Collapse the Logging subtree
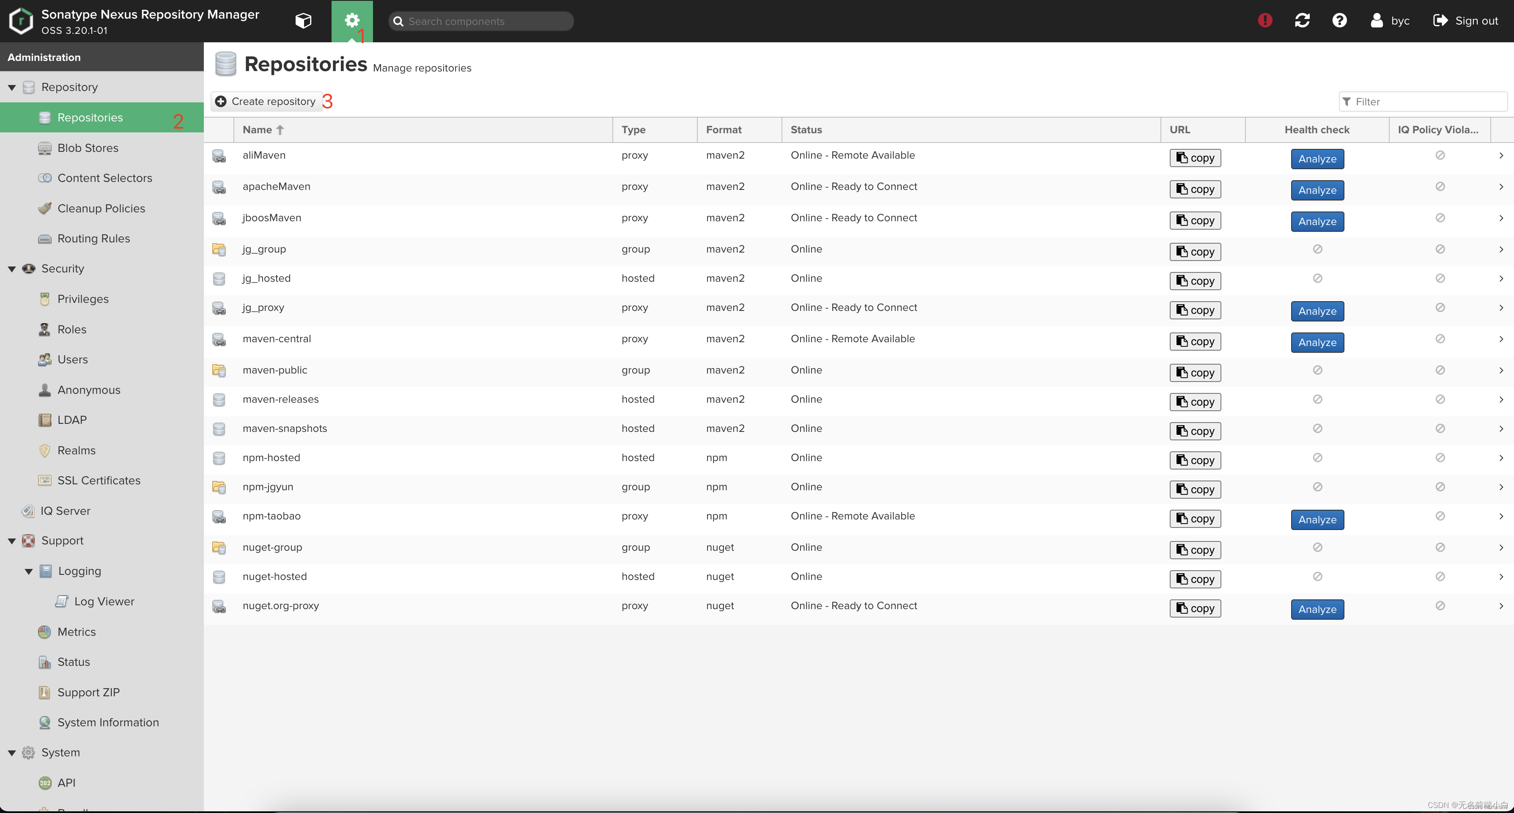 (x=28, y=571)
